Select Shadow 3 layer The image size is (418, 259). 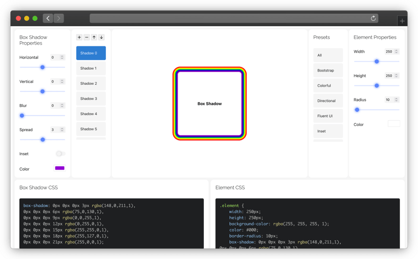click(91, 98)
